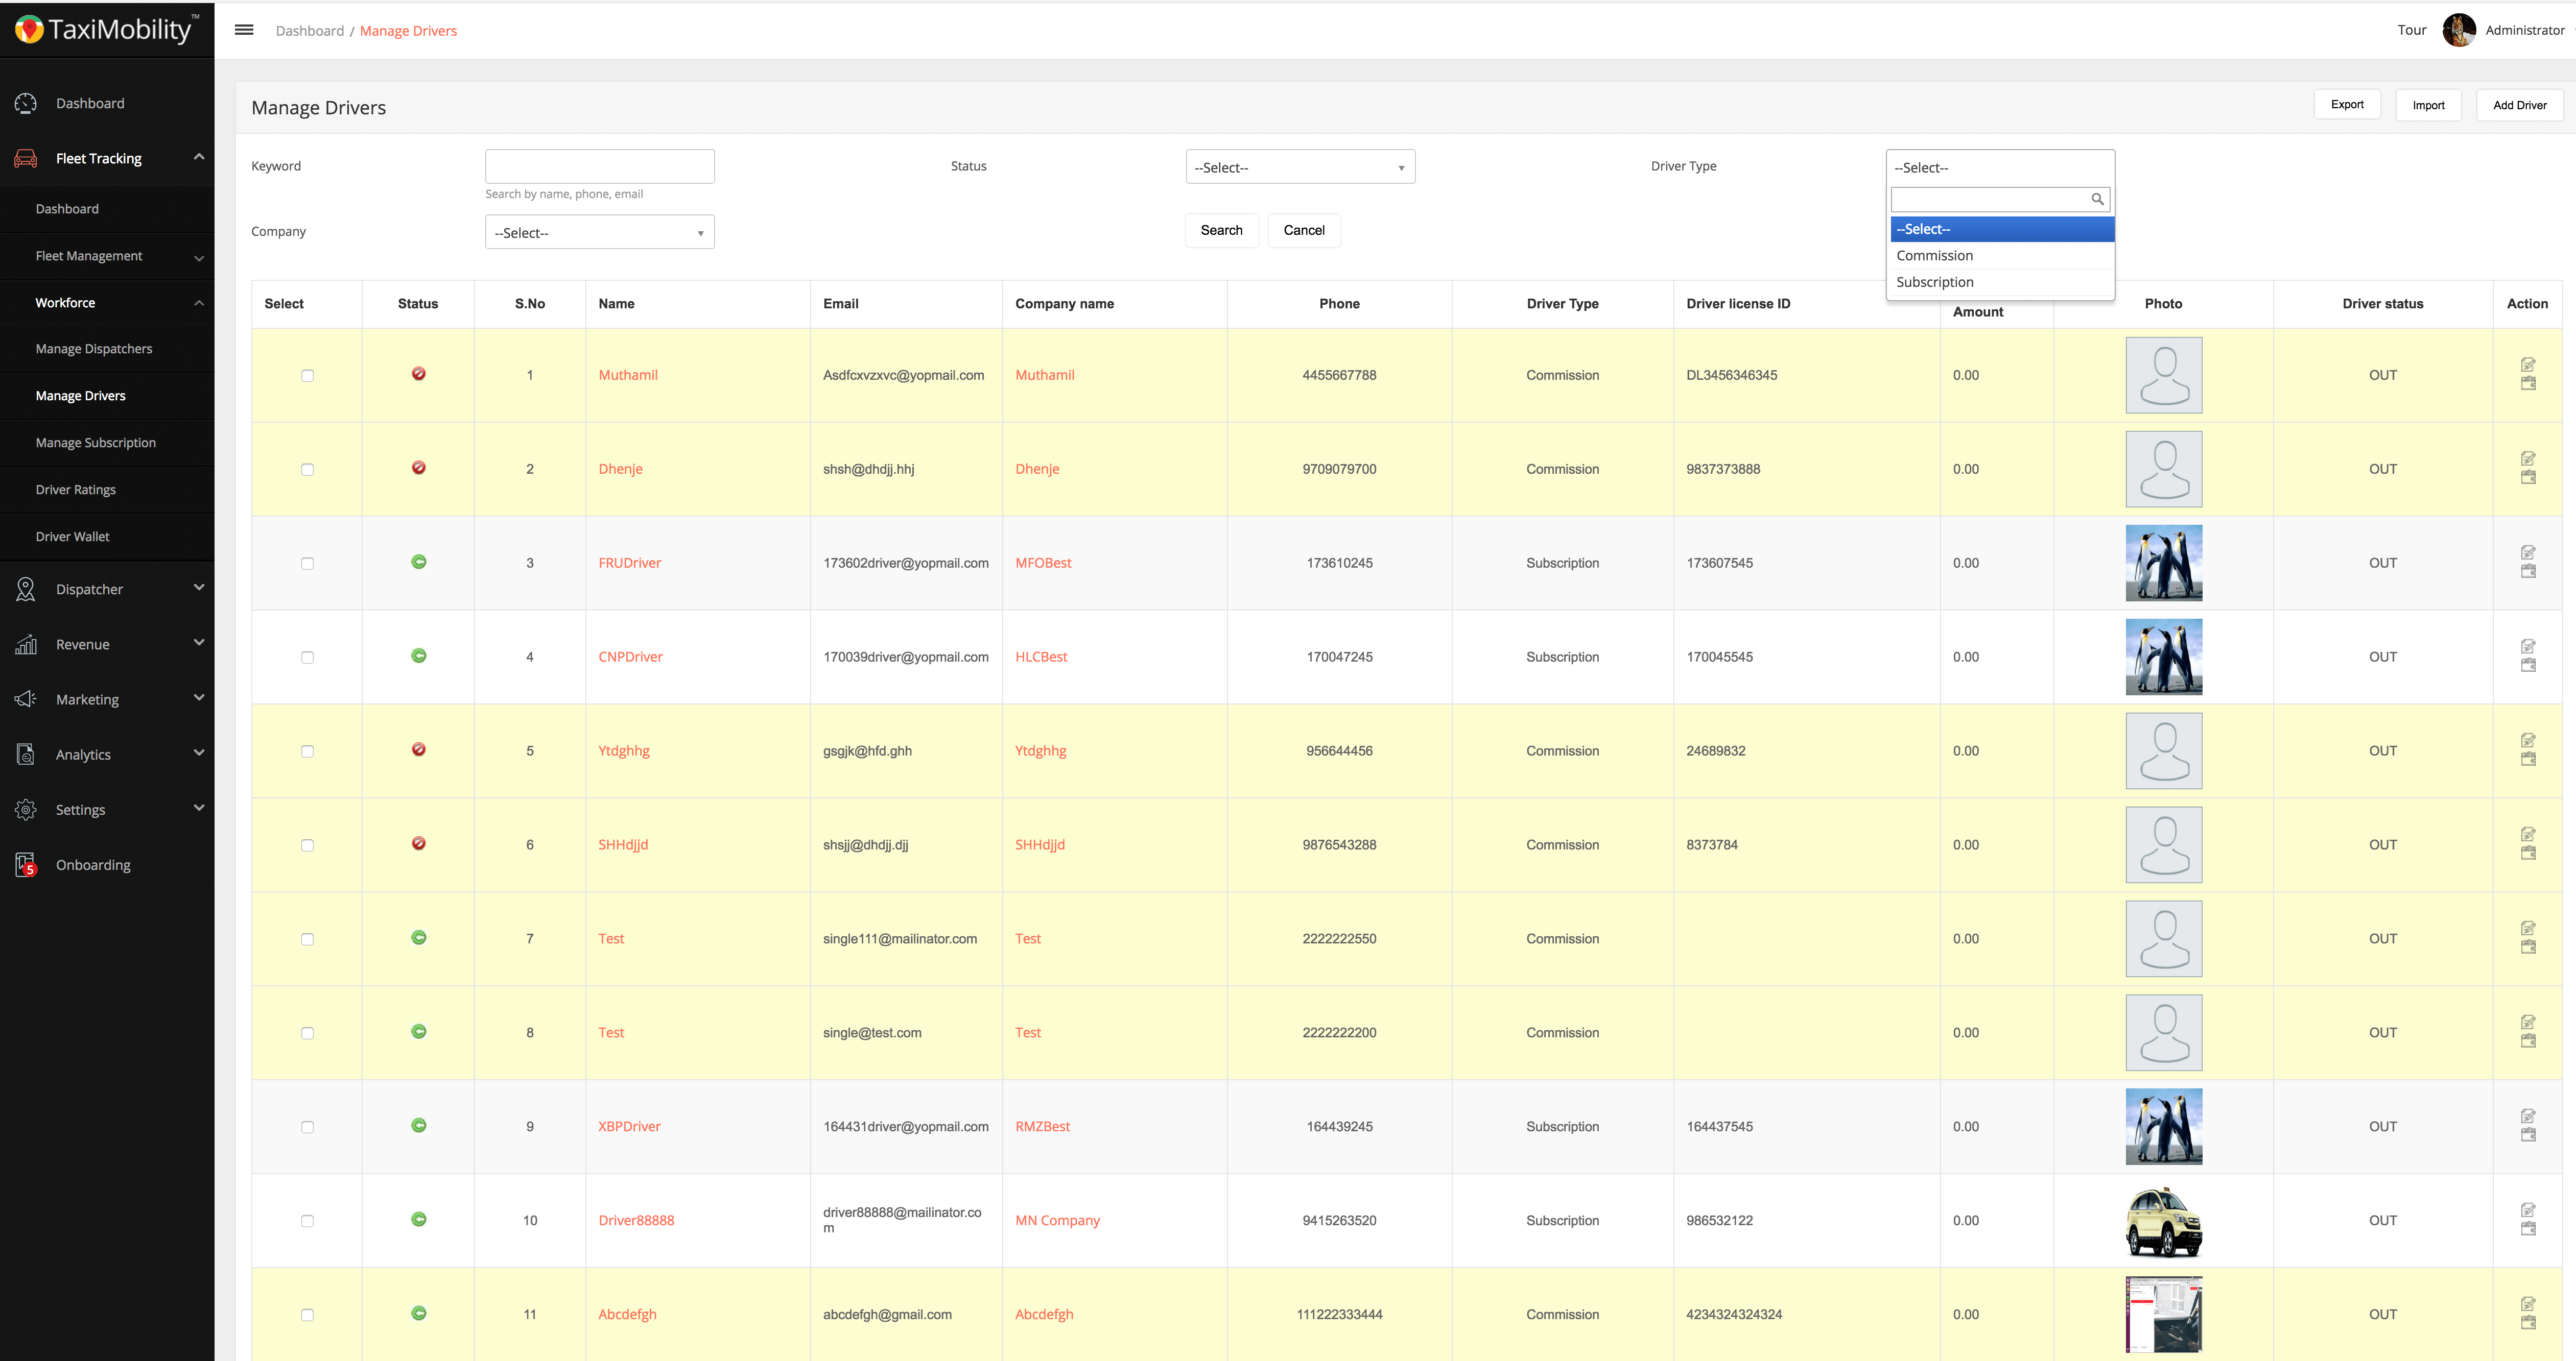Check the box for driver SHHdjjd

point(307,845)
